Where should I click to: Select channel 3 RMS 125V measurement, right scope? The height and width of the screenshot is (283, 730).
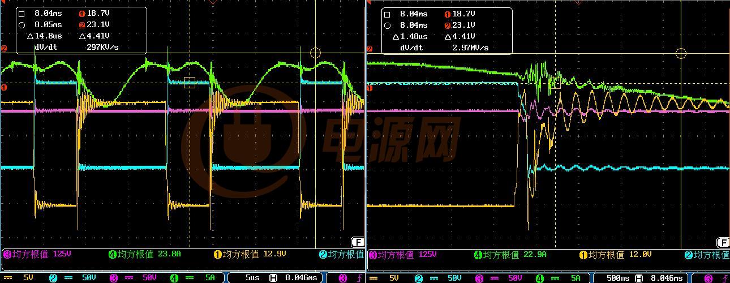402,255
